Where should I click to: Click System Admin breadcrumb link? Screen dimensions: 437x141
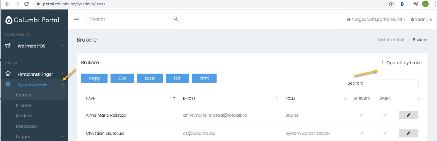pos(391,39)
